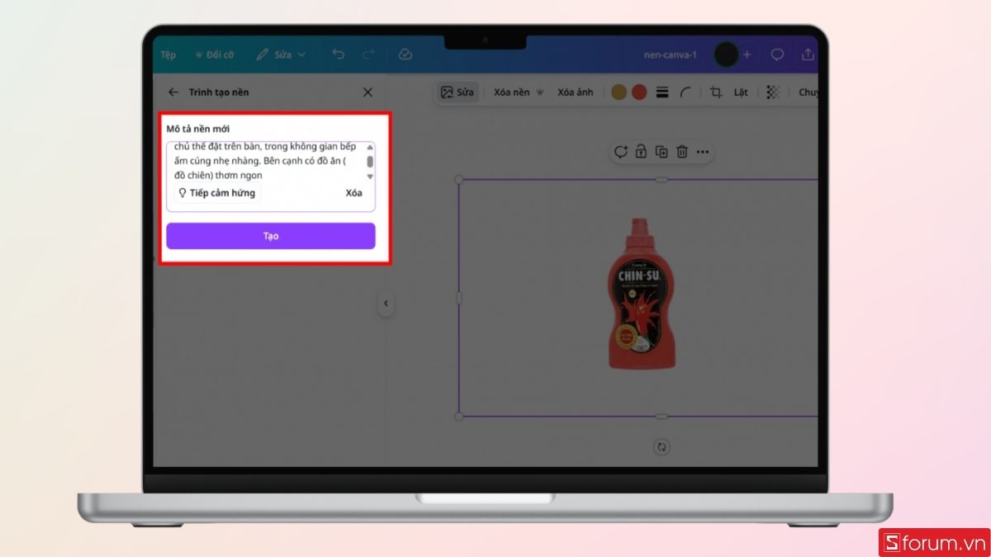Collapse the side panel with arrow handle
The width and height of the screenshot is (991, 557).
coord(386,304)
